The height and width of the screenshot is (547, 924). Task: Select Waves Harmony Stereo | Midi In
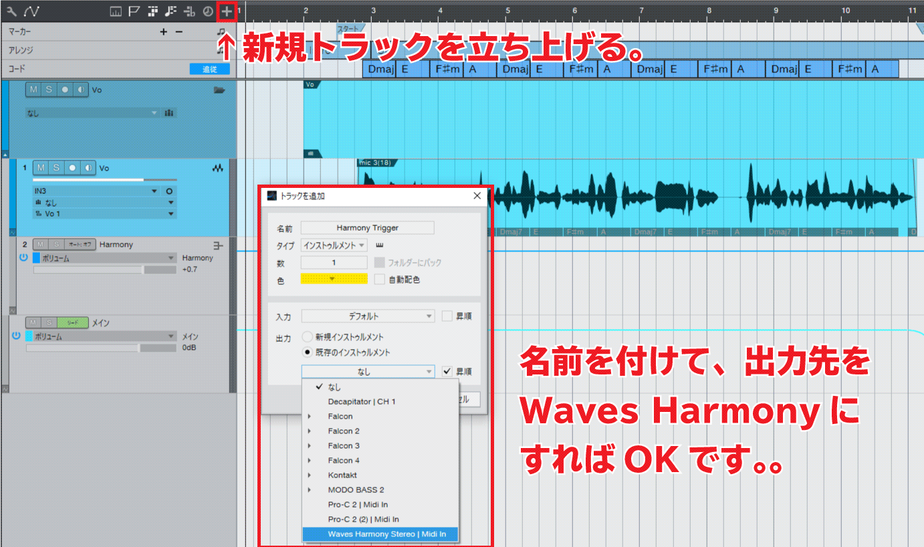click(380, 534)
